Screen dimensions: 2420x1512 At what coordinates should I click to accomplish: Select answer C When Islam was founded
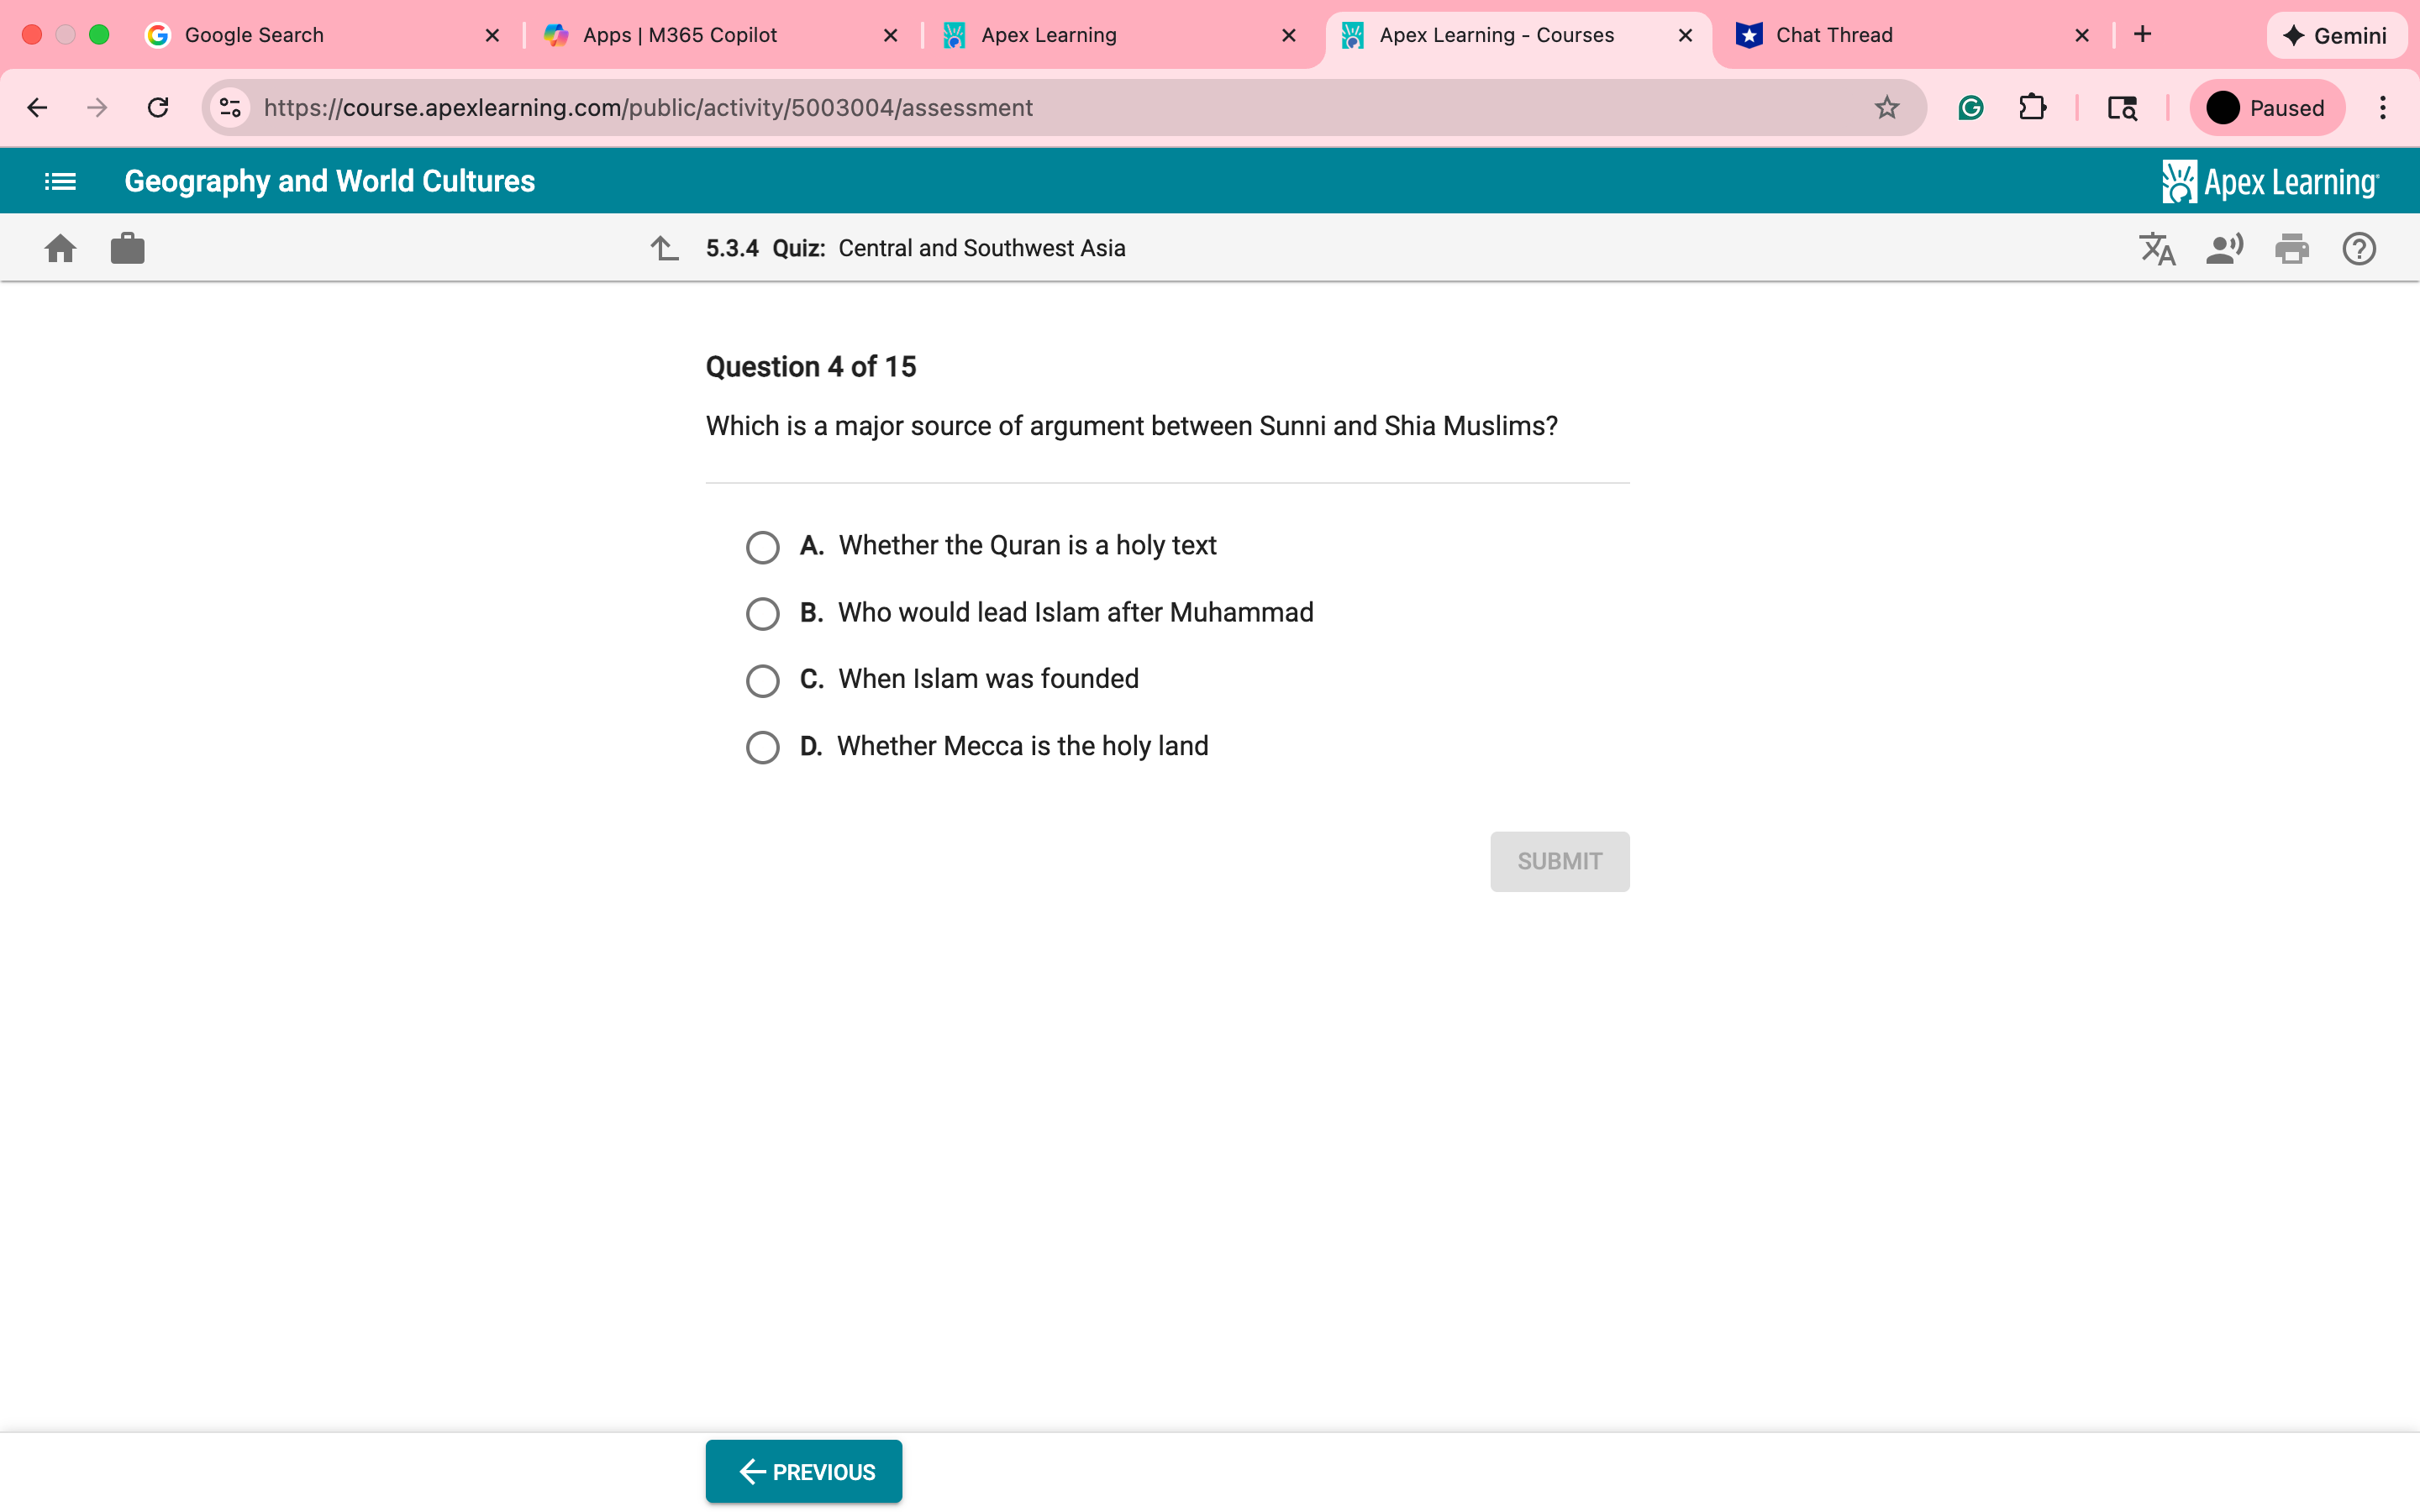click(762, 680)
